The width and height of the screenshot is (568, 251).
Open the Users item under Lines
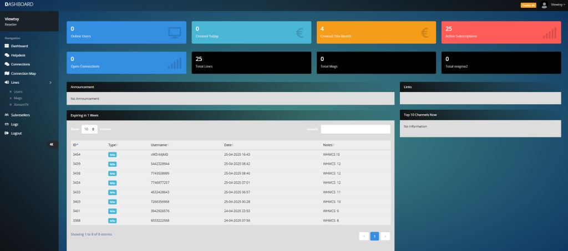(18, 91)
